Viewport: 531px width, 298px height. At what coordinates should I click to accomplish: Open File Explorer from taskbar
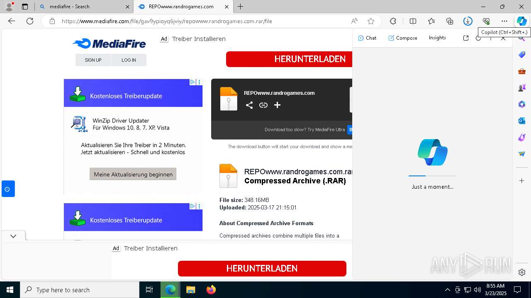tap(190, 290)
